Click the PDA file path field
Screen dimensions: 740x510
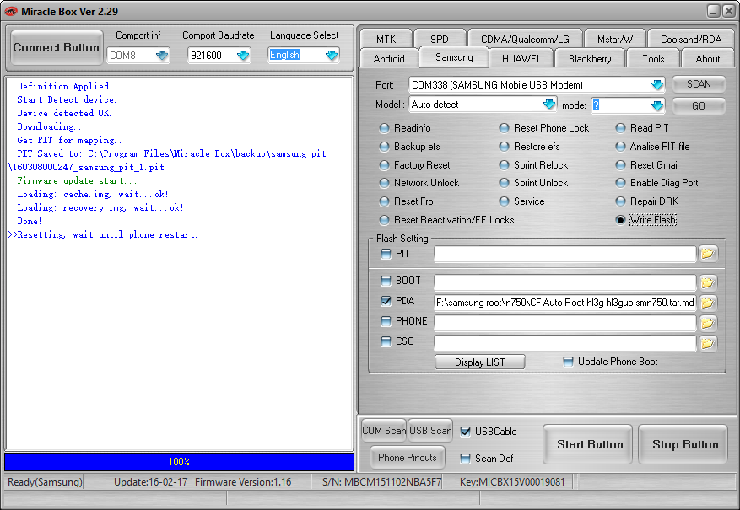coord(564,303)
